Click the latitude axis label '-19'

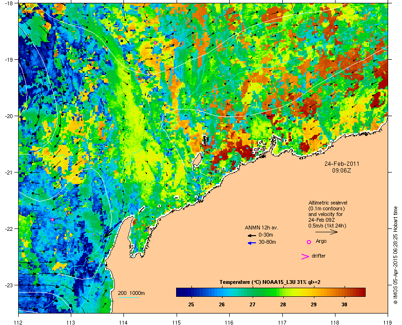coord(9,59)
